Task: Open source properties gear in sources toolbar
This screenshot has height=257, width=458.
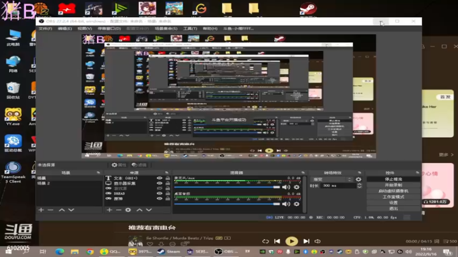Action: tap(128, 210)
